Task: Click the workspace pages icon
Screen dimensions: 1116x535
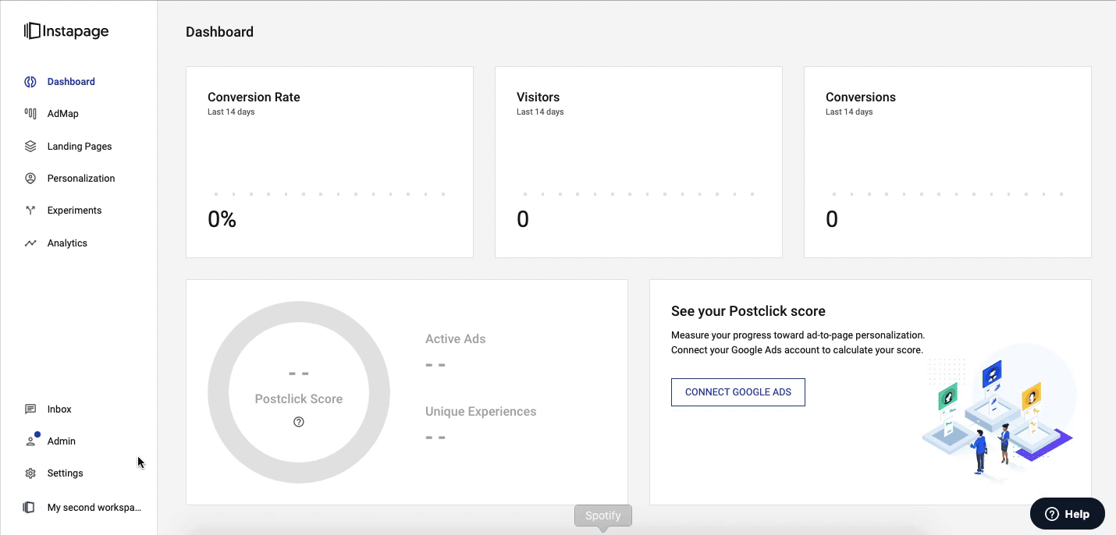Action: 29,507
